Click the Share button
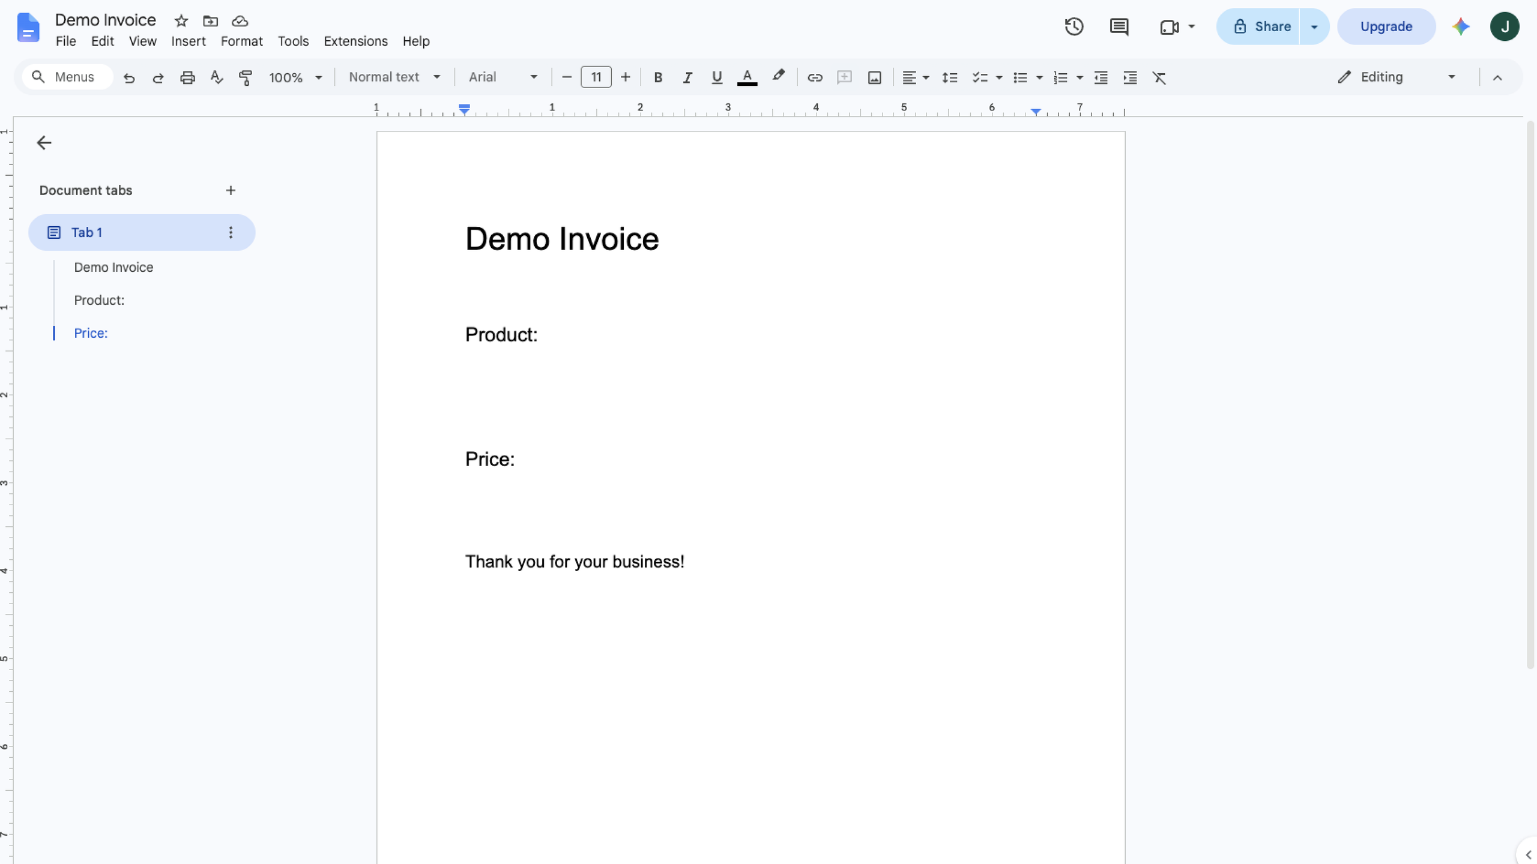This screenshot has width=1537, height=864. tap(1258, 26)
